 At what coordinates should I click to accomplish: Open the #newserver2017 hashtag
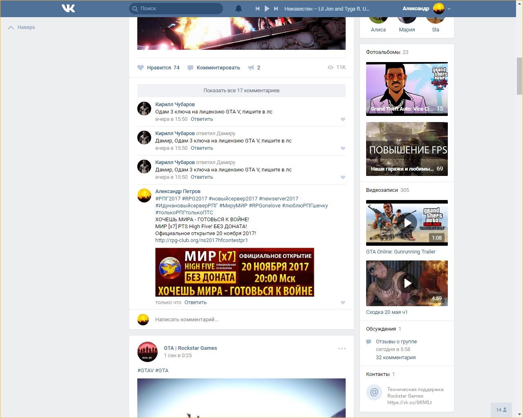click(279, 199)
